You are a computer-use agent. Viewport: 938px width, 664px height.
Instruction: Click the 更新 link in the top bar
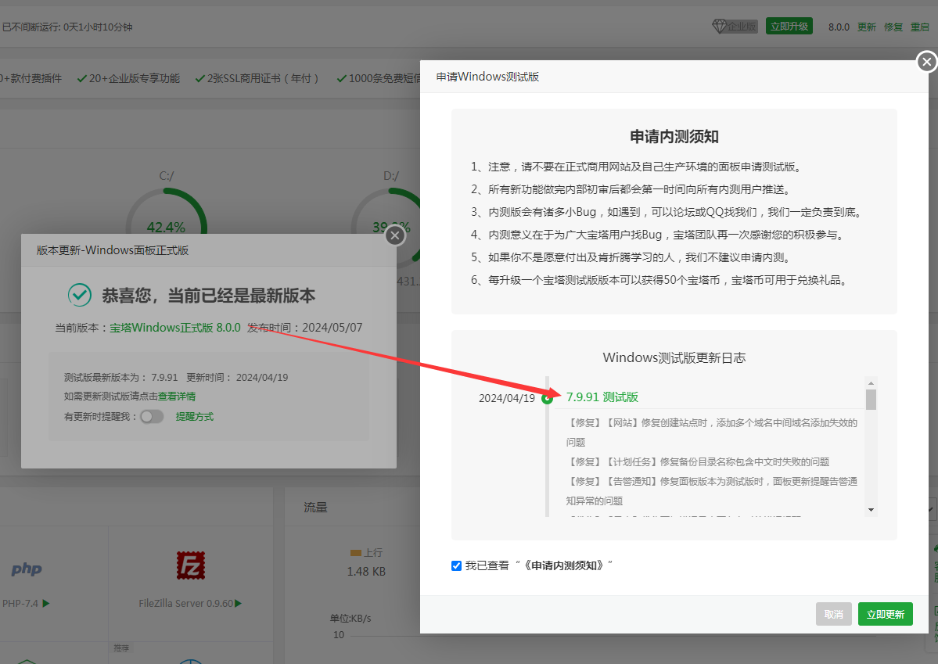[x=866, y=27]
